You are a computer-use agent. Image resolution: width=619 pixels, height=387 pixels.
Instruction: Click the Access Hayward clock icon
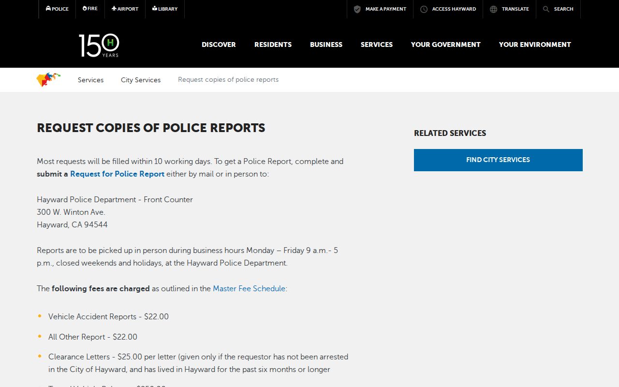click(424, 9)
